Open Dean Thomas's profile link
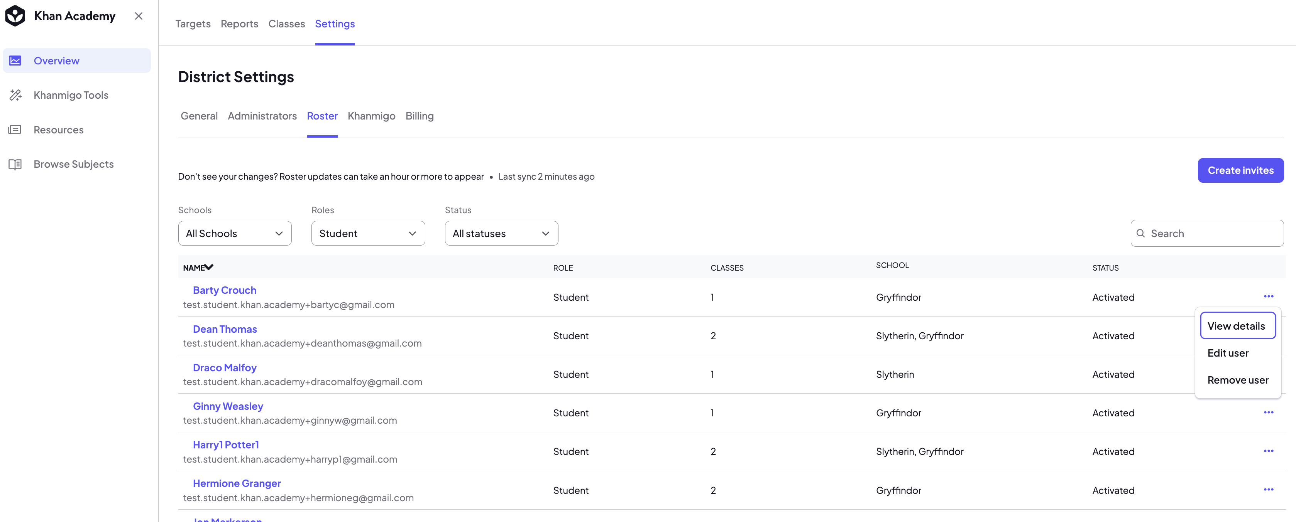Screen dimensions: 1296x522 225,329
